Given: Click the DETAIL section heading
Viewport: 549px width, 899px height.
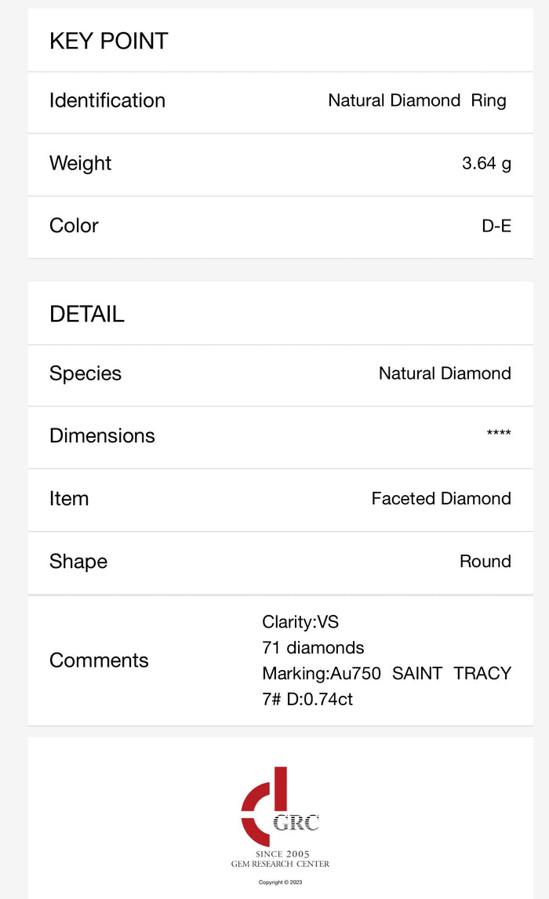Looking at the screenshot, I should (x=87, y=315).
